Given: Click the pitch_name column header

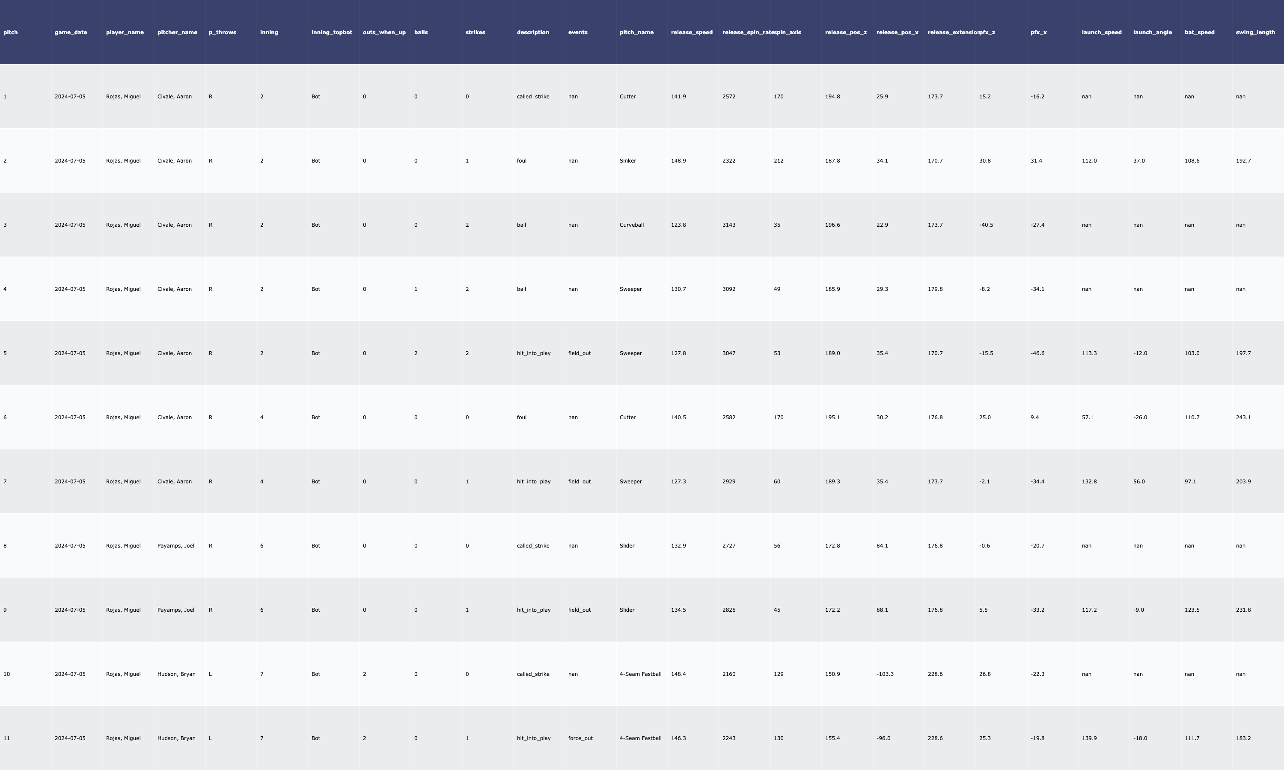Looking at the screenshot, I should (636, 32).
